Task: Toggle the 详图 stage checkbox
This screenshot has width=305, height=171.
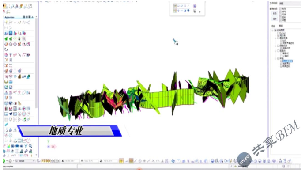Action: tap(280, 20)
